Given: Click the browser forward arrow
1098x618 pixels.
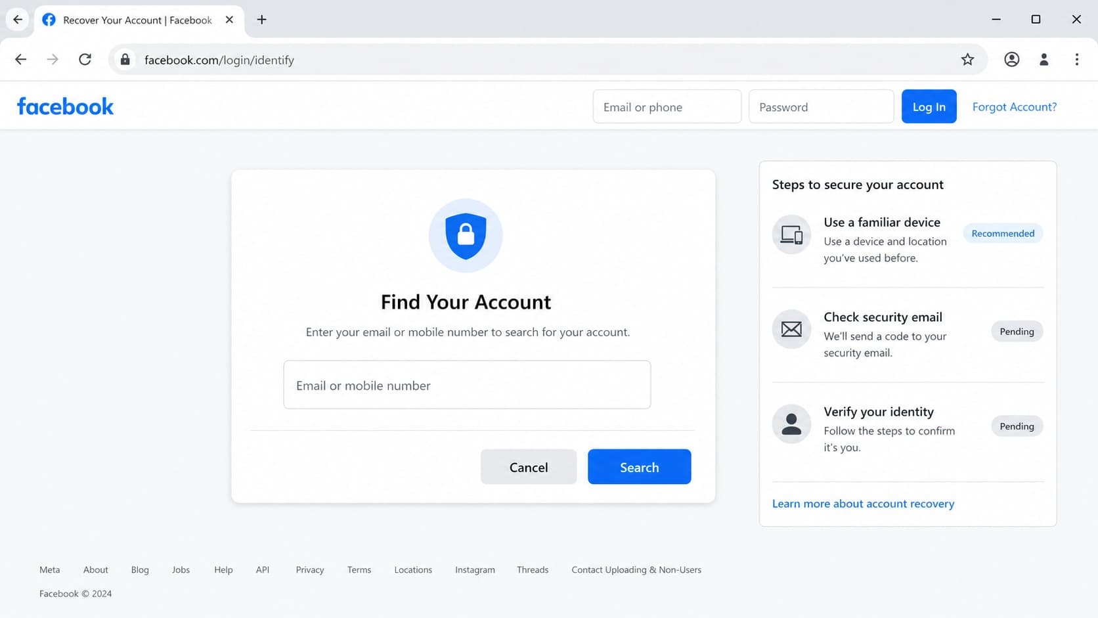Looking at the screenshot, I should tap(53, 60).
